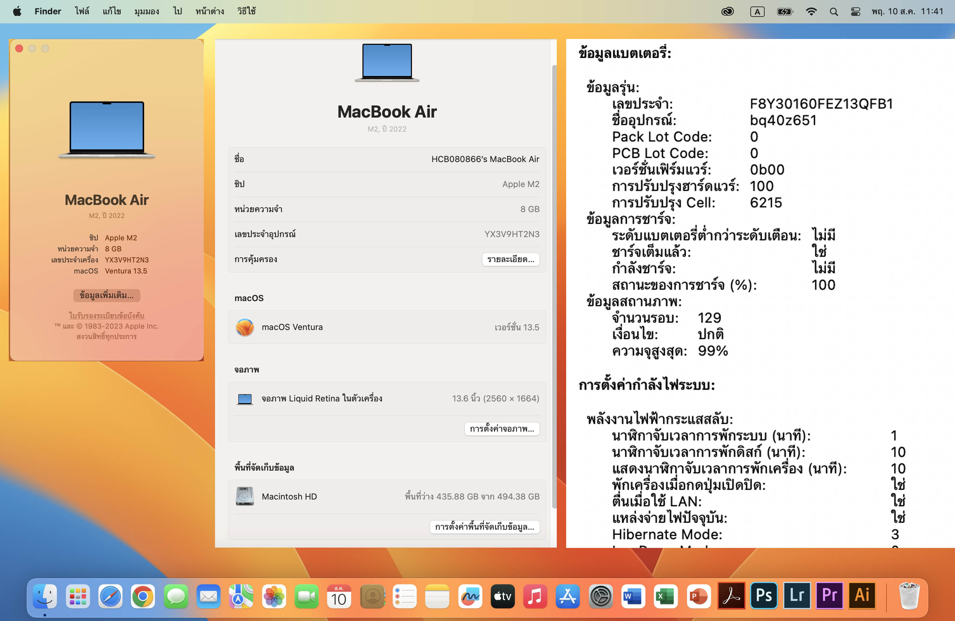Open Adobe Acrobat in the Dock
955x621 pixels.
tap(731, 596)
